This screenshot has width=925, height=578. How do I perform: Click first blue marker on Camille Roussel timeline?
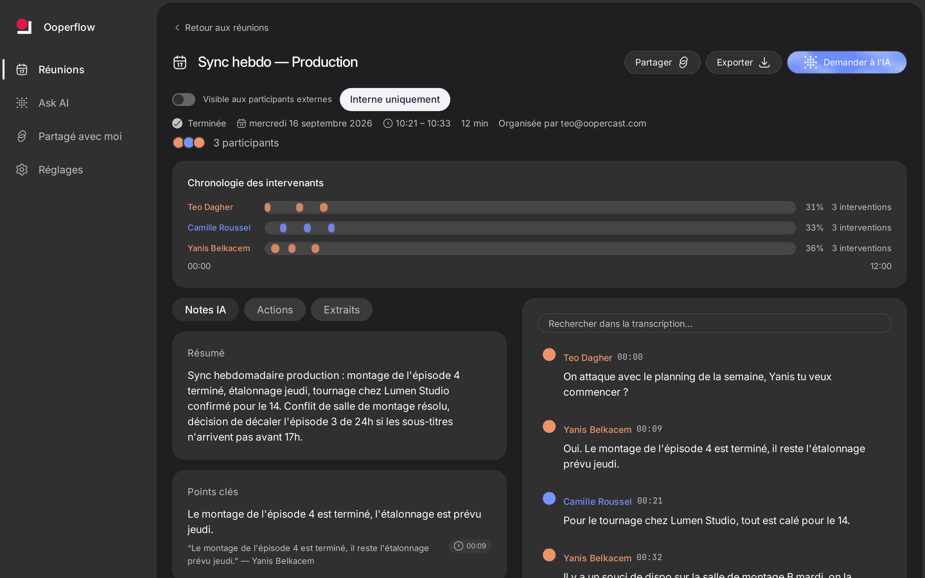pos(283,228)
